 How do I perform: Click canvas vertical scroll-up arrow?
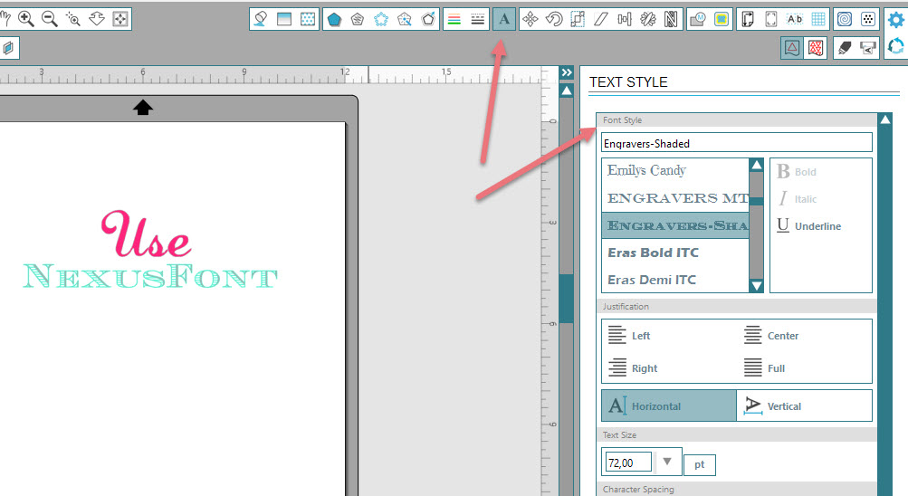(567, 91)
